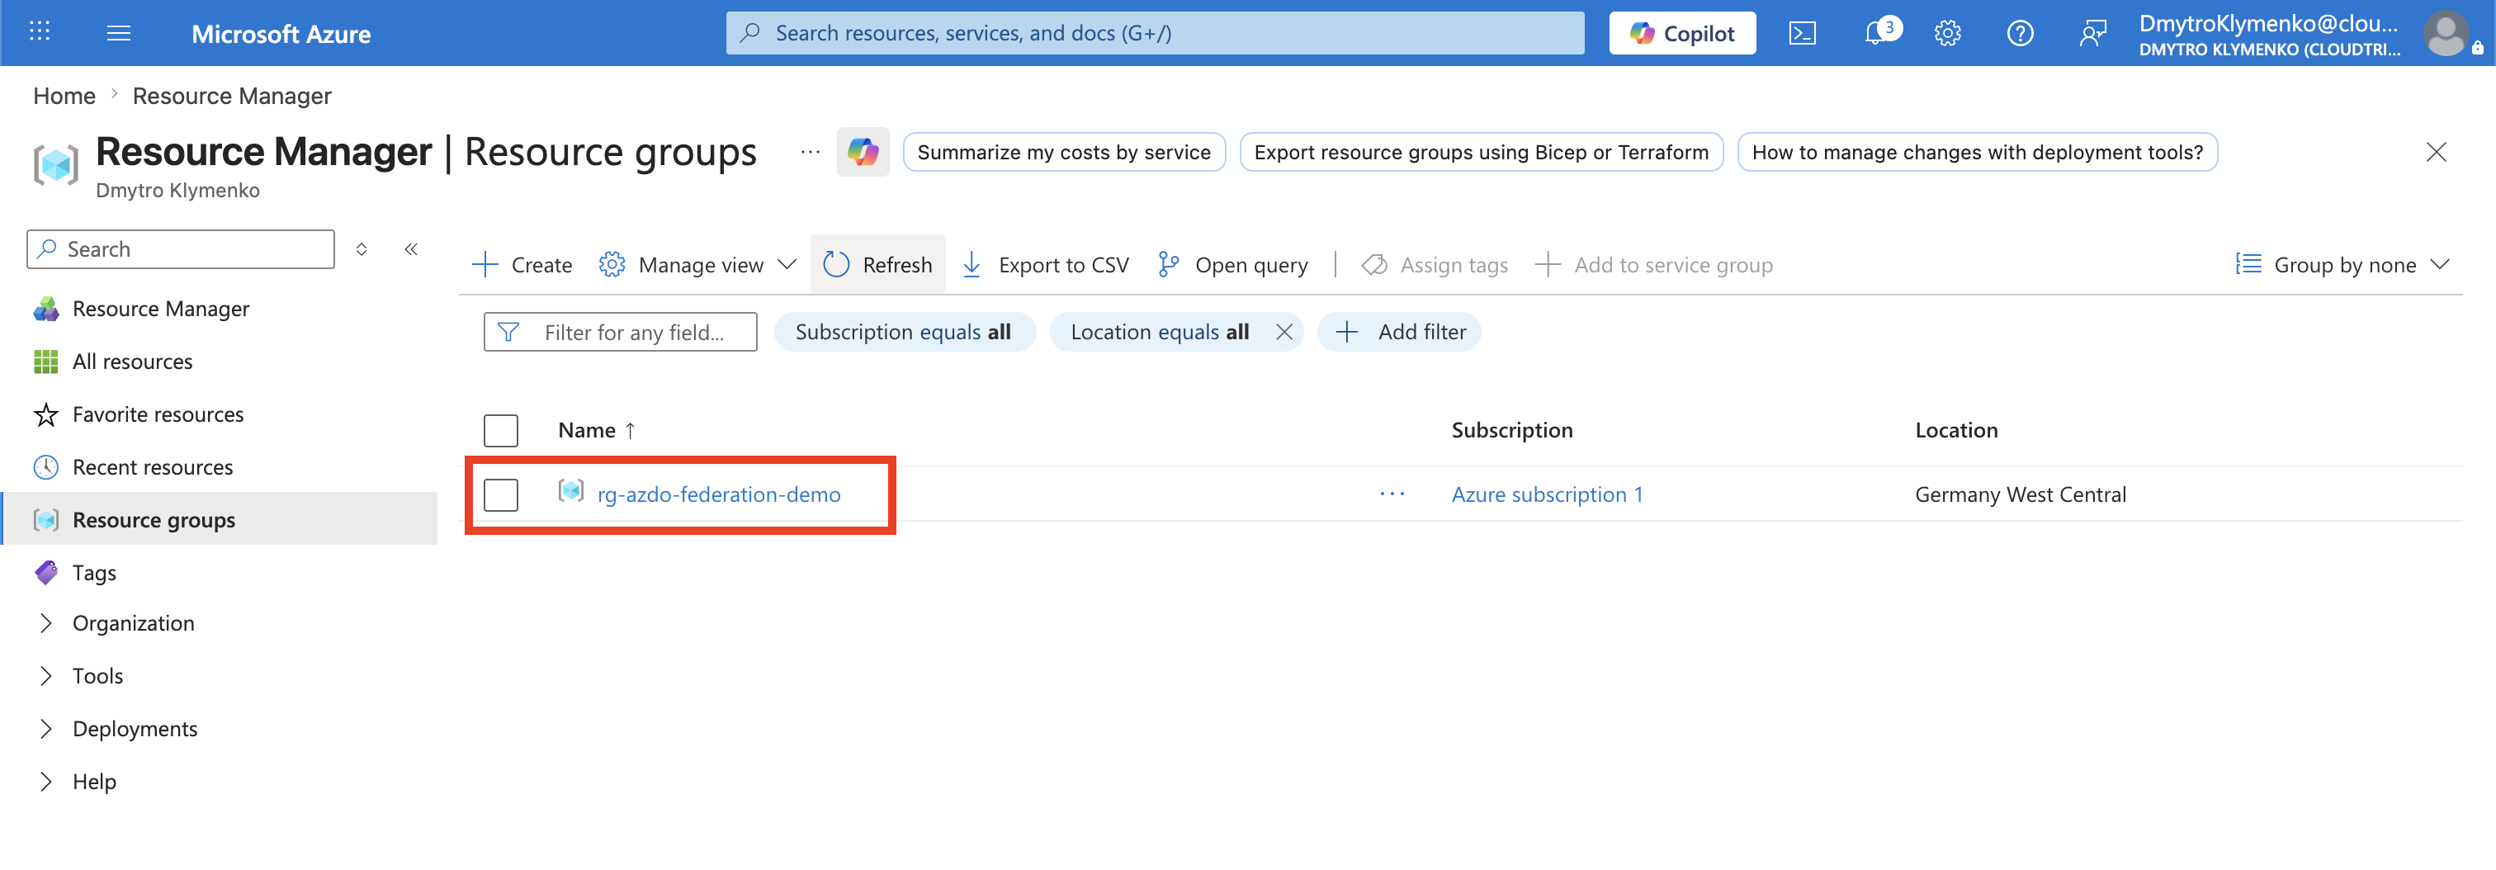Click the Germany West Central cell
This screenshot has height=870, width=2496.
coord(2021,494)
